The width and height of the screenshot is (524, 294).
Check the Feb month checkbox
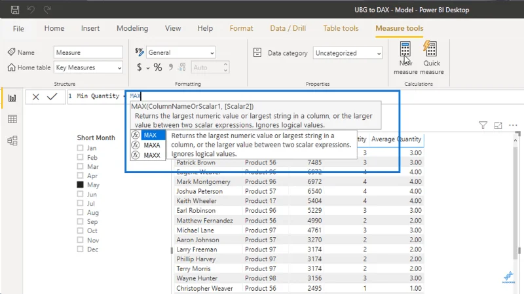80,157
